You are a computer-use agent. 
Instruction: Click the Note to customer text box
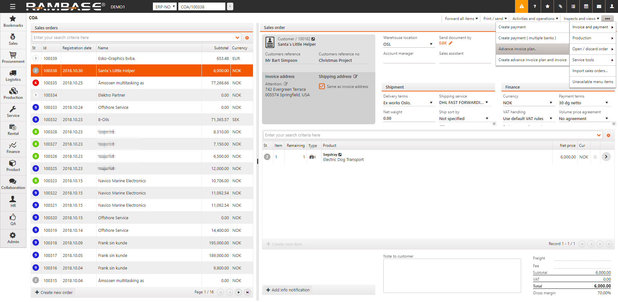pos(452,276)
